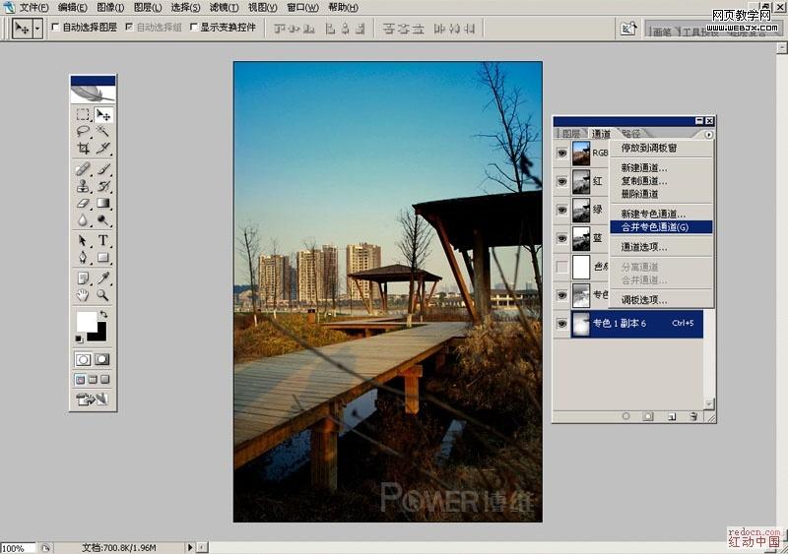Image resolution: width=788 pixels, height=554 pixels.
Task: Click the foreground color swatch
Action: [x=87, y=322]
